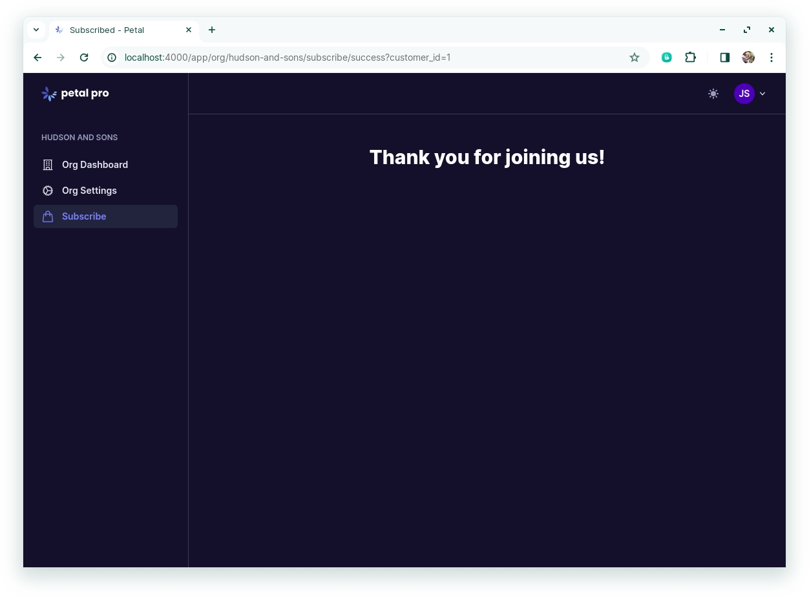Click the green extension icon in toolbar
The height and width of the screenshot is (597, 809).
(x=666, y=58)
